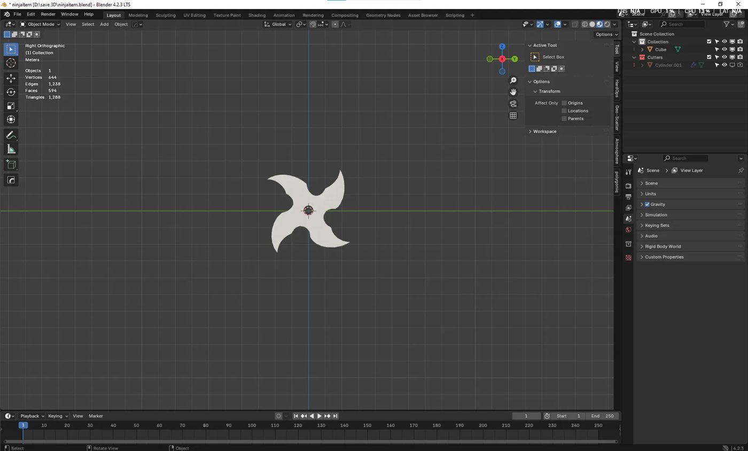
Task: Click the Z axis on navigation gizmo
Action: point(502,46)
